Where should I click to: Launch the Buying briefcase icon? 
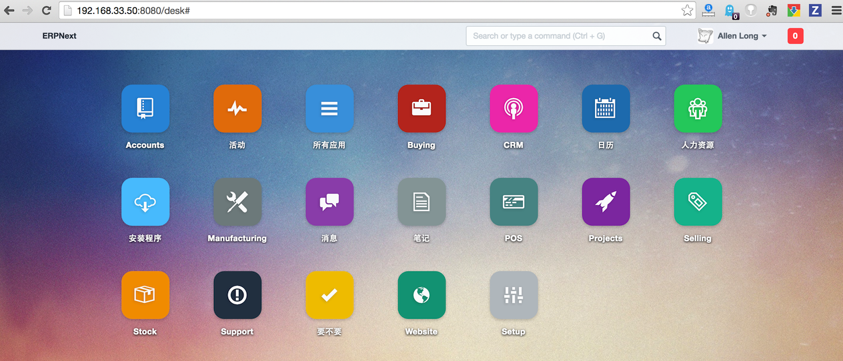[421, 109]
